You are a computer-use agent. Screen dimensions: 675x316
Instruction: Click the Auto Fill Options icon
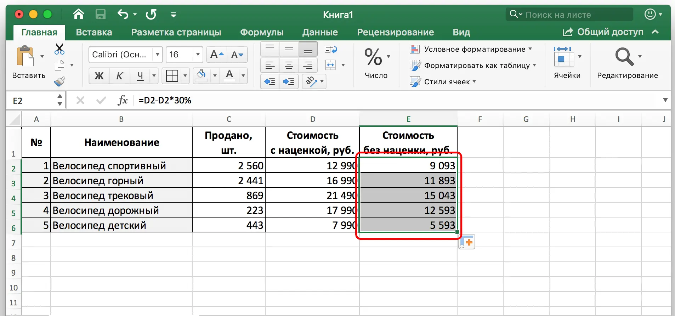click(x=467, y=242)
